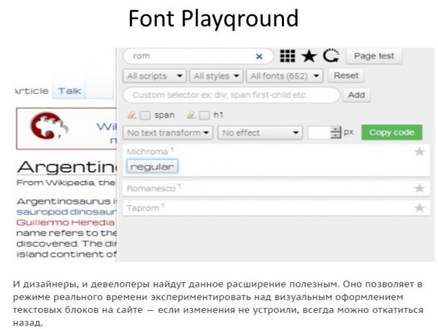Open the No text transform dropdown
The height and width of the screenshot is (329, 438).
coord(168,133)
